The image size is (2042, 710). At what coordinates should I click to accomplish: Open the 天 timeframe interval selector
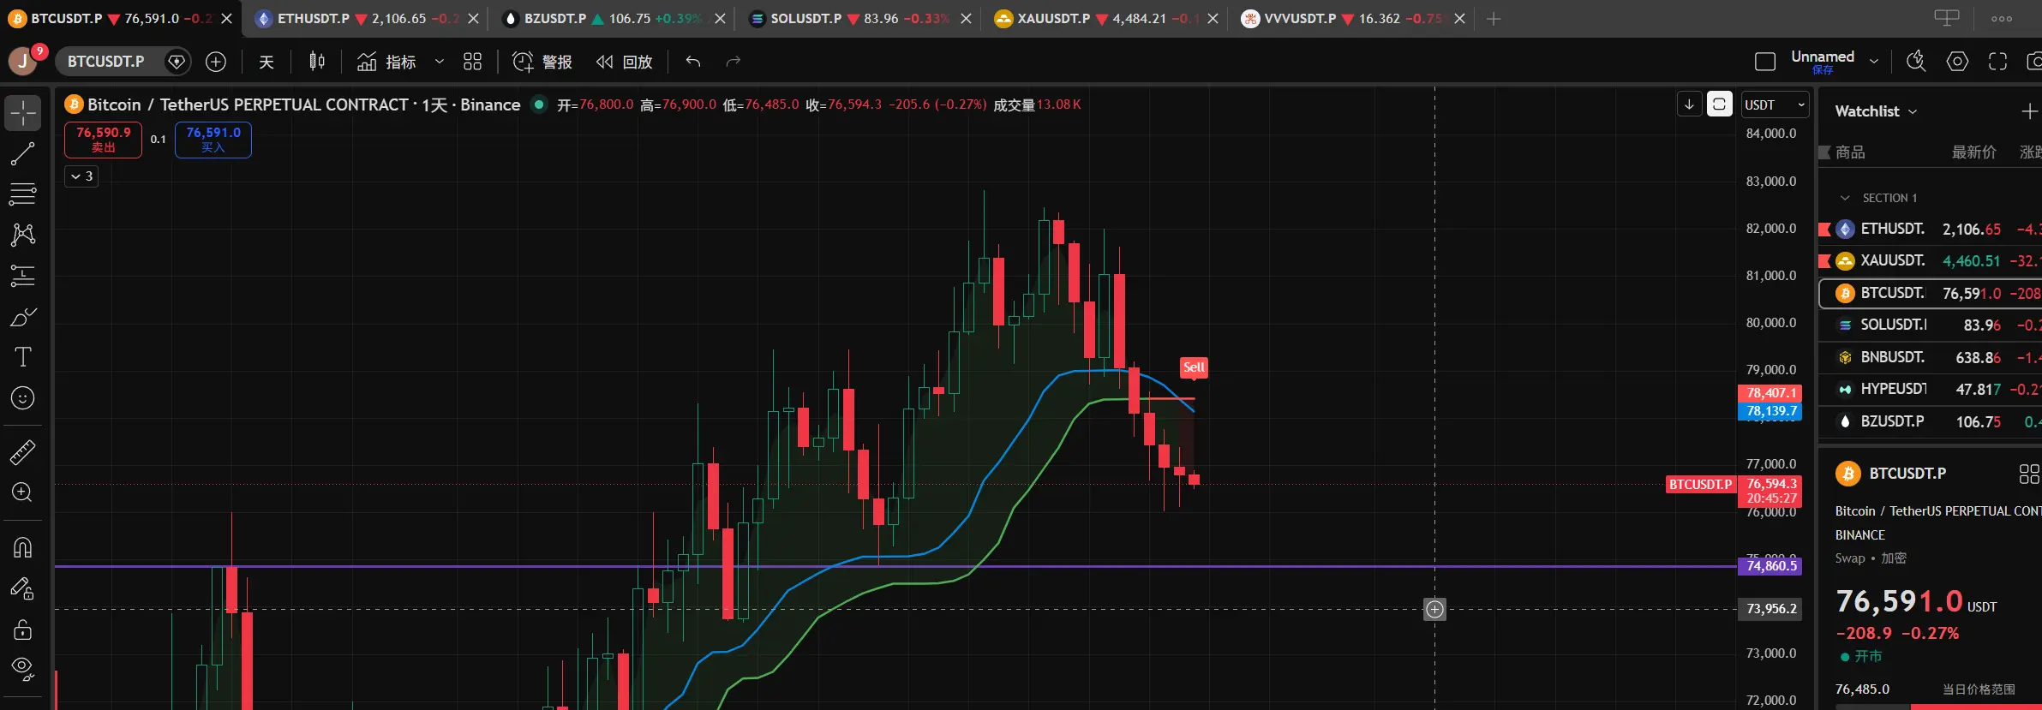[x=266, y=62]
